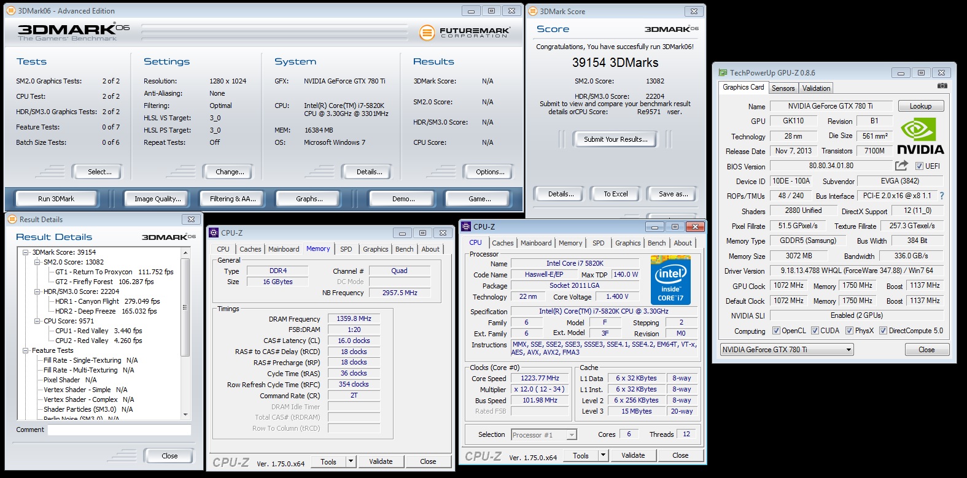Open About tab in CPU-Z Memory window
The image size is (967, 478).
(430, 249)
